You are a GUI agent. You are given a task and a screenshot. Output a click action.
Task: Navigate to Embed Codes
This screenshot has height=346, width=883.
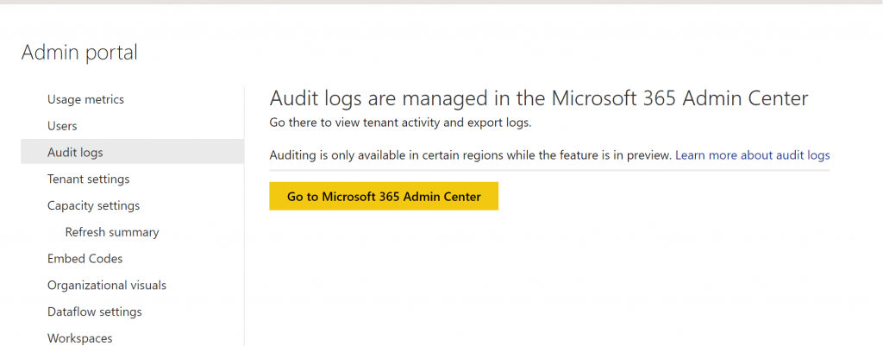click(85, 259)
